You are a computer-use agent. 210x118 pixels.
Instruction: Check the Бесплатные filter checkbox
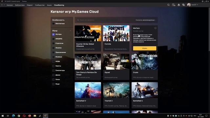coord(53,24)
